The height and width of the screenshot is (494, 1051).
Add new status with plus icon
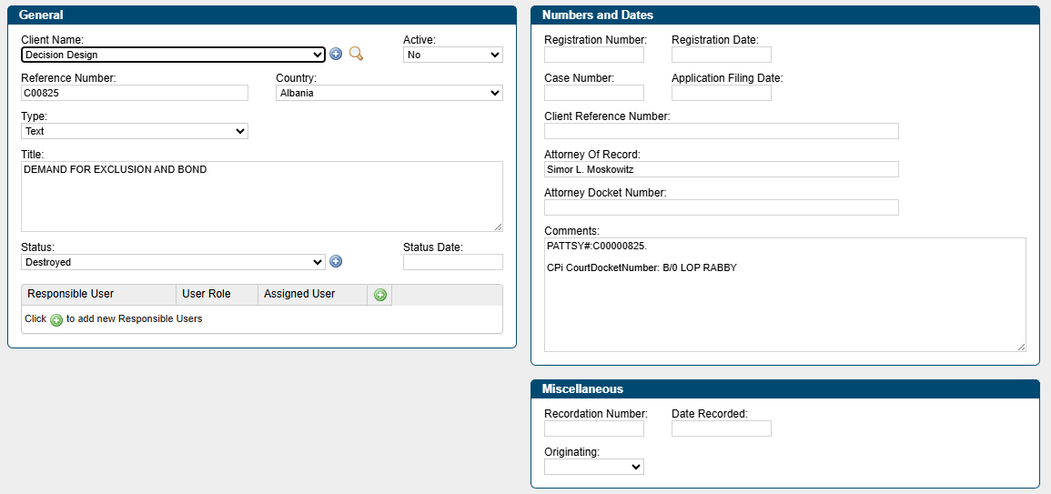click(336, 261)
